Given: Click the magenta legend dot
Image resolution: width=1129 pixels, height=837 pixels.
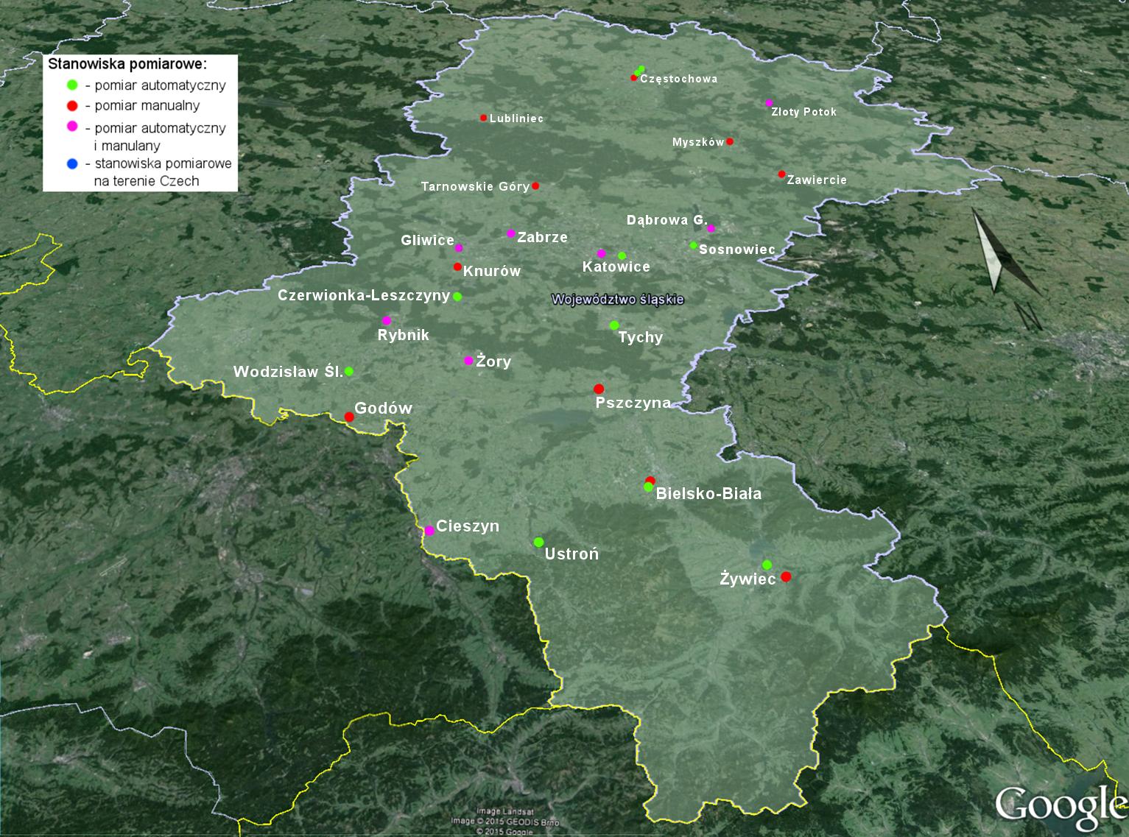Looking at the screenshot, I should [72, 127].
